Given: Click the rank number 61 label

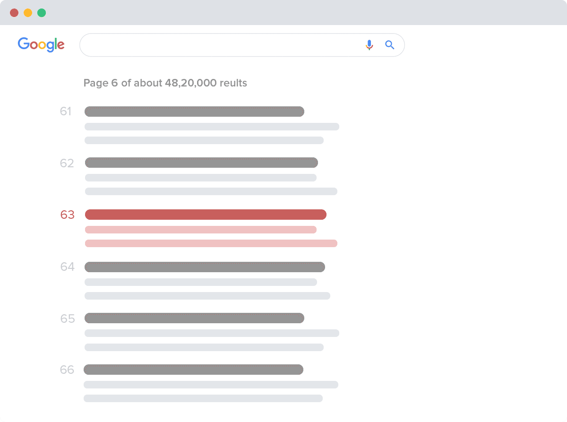Looking at the screenshot, I should coord(66,112).
